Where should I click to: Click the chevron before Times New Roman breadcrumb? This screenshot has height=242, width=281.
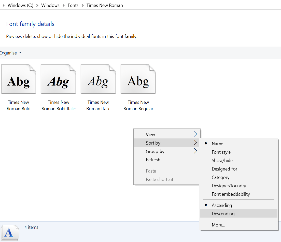click(x=82, y=5)
